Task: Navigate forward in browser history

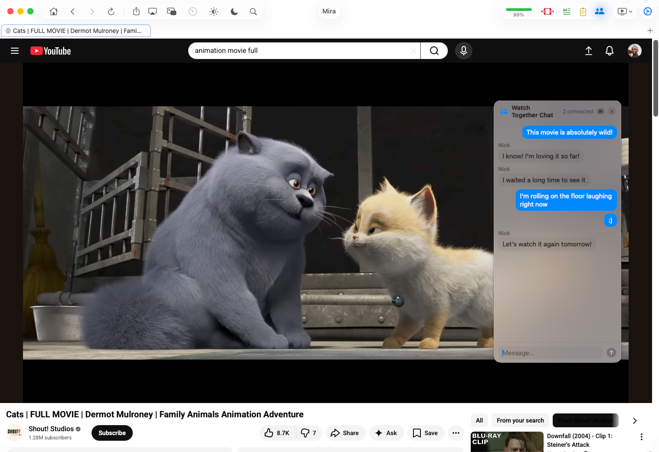Action: pos(92,12)
